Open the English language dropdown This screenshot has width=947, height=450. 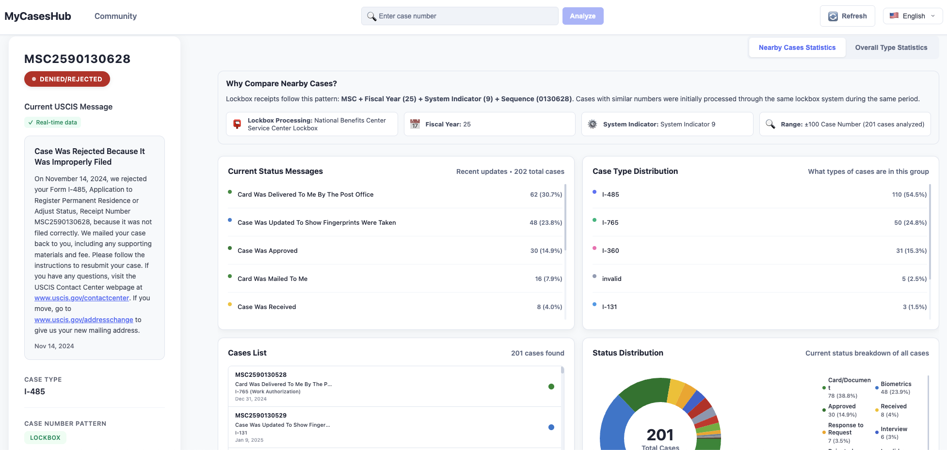[x=913, y=16]
